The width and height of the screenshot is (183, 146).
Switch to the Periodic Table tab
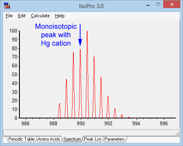click(21, 139)
